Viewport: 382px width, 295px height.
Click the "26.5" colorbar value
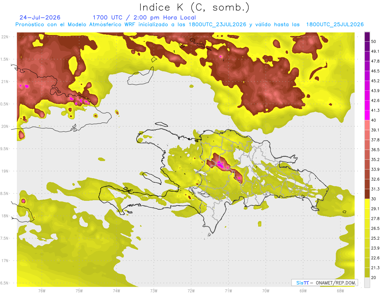375,228
